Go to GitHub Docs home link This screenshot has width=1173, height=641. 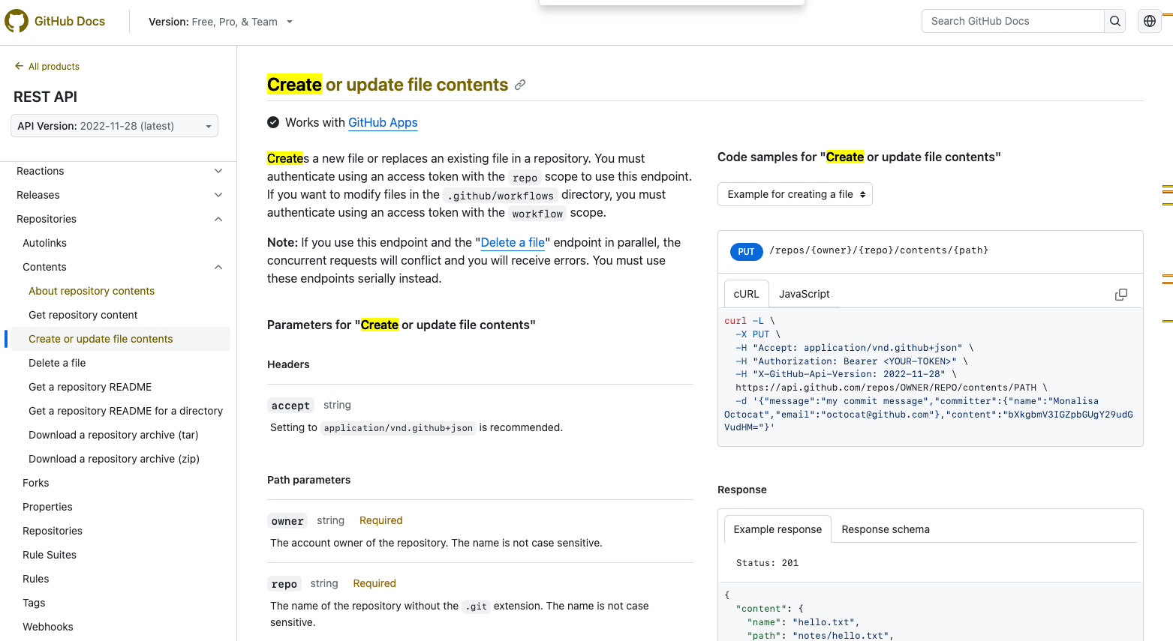70,21
